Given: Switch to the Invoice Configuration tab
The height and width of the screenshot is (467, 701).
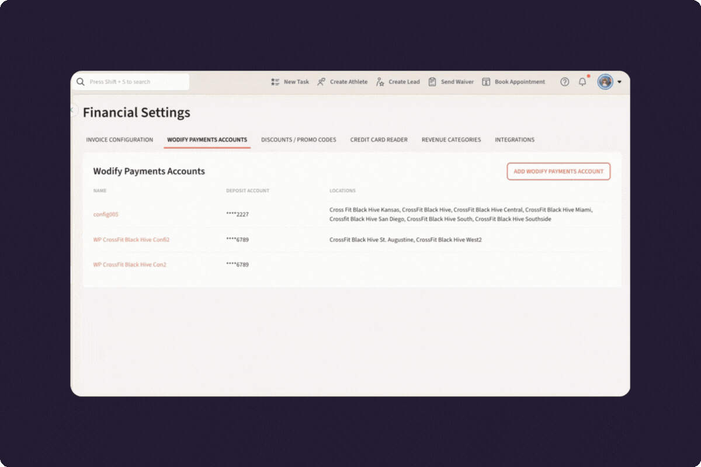Looking at the screenshot, I should [119, 140].
